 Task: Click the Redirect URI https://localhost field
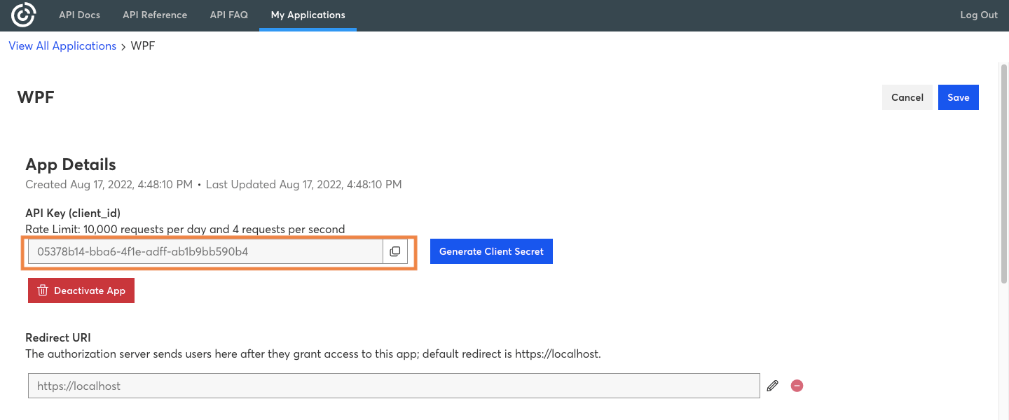tap(394, 386)
